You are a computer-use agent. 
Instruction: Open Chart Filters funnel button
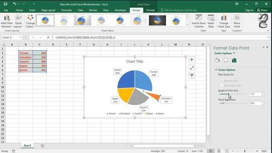[x=192, y=76]
